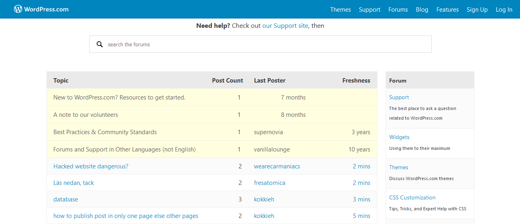Click 'Best Practices & Community Standards' topic

pyautogui.click(x=105, y=132)
